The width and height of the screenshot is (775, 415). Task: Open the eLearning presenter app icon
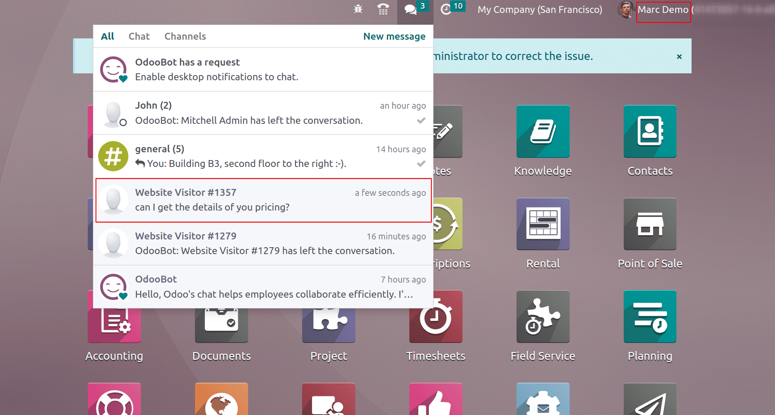pyautogui.click(x=328, y=399)
